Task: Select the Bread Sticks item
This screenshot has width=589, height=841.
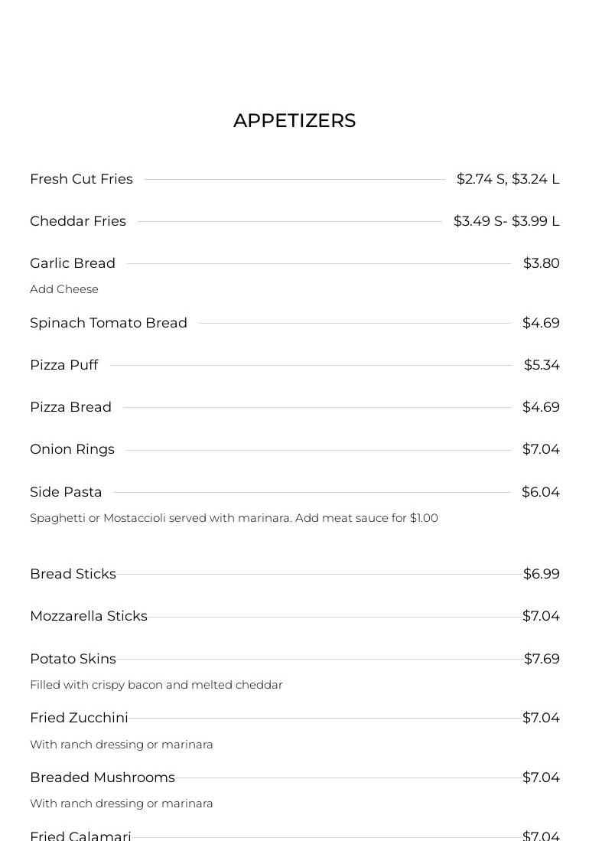Action: click(73, 574)
